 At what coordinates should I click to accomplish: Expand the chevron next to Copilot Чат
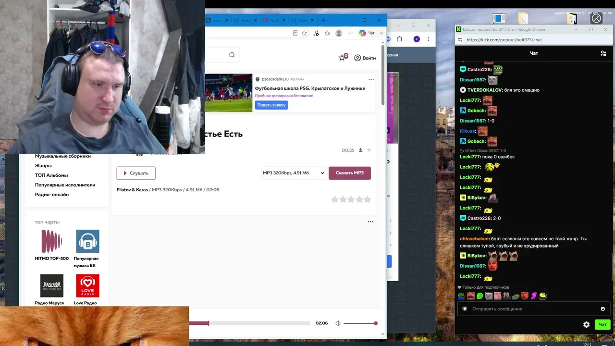[381, 33]
